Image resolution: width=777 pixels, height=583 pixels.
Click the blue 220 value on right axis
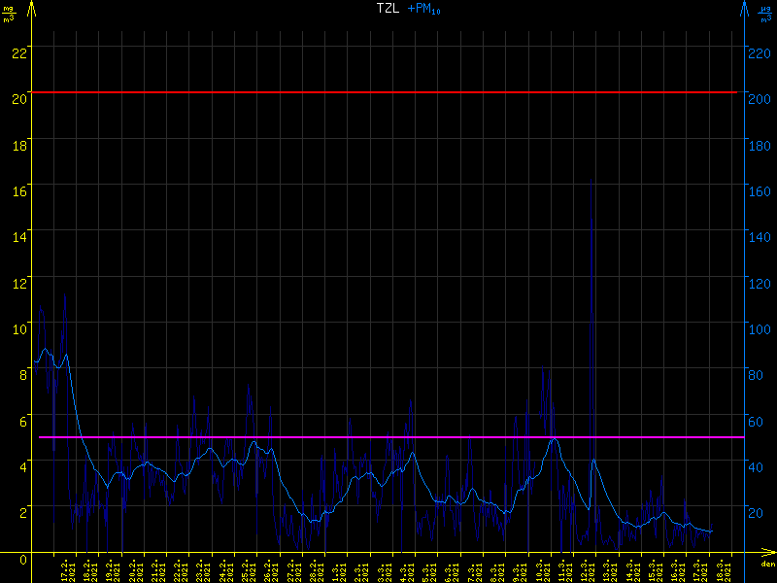pyautogui.click(x=760, y=51)
